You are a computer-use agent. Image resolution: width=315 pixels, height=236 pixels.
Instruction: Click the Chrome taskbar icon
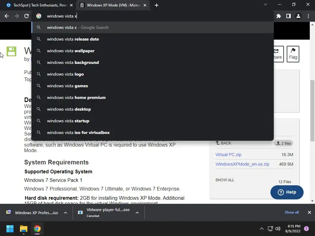click(37, 229)
